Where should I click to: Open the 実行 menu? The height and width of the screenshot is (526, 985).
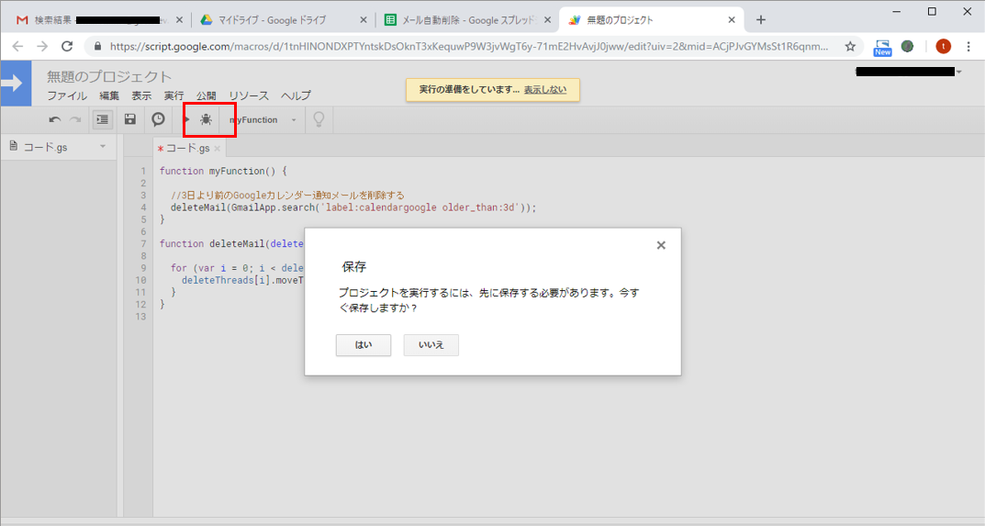(x=174, y=95)
